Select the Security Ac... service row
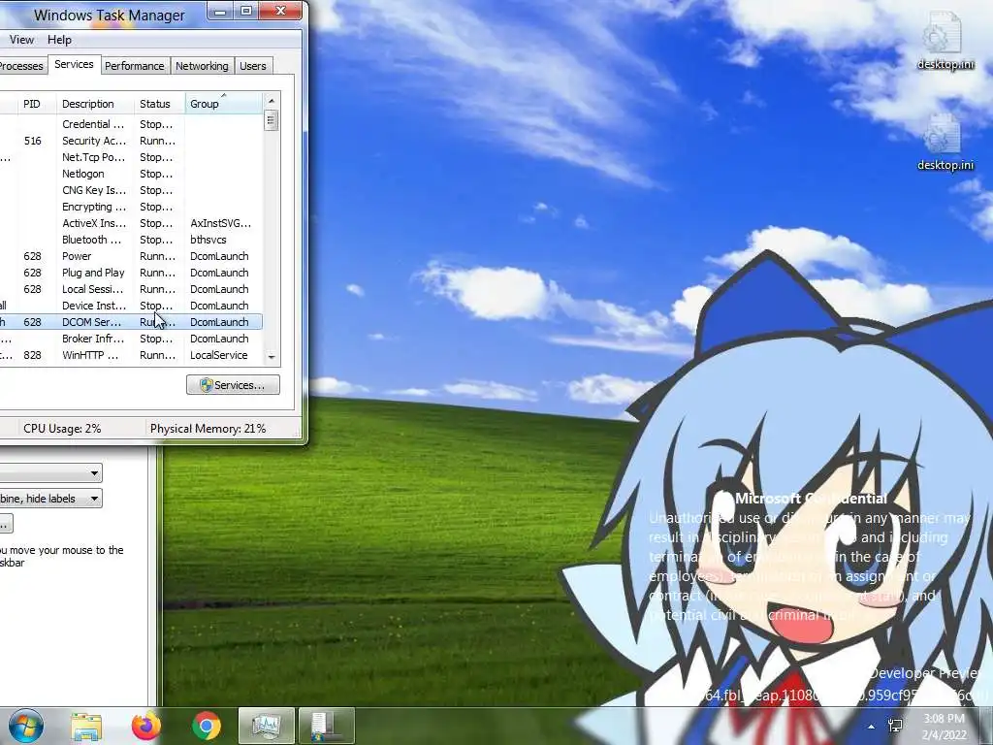Screen dimensions: 993x745 click(131, 141)
